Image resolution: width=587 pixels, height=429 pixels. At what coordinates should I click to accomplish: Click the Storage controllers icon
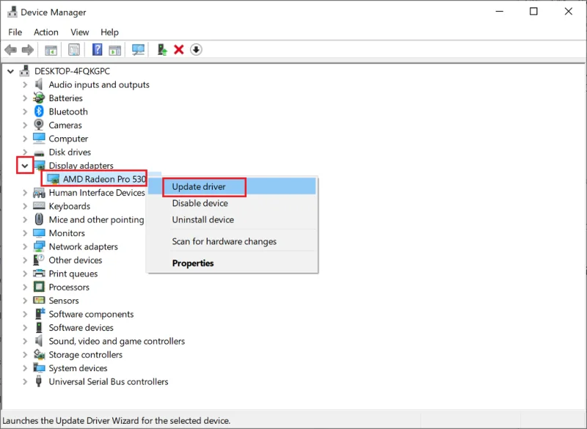click(x=39, y=354)
